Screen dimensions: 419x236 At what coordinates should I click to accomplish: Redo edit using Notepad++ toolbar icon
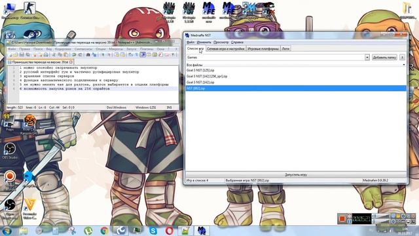[x=80, y=55]
